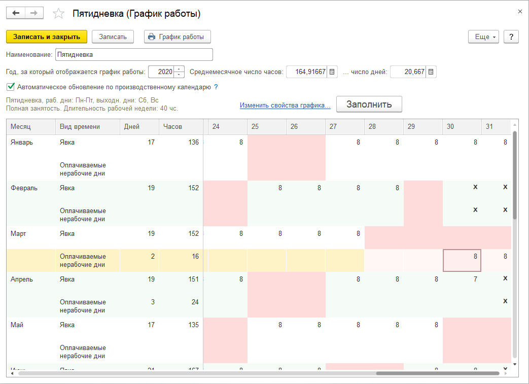Open Изменить свойства графика link

[285, 106]
